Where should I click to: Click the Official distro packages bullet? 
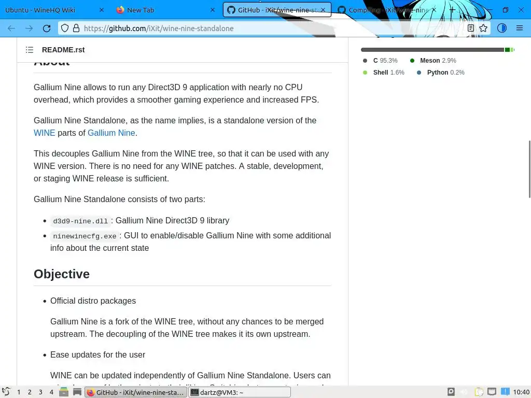point(93,301)
